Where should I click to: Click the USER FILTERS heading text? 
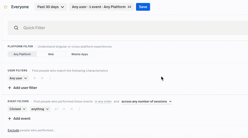18,70
